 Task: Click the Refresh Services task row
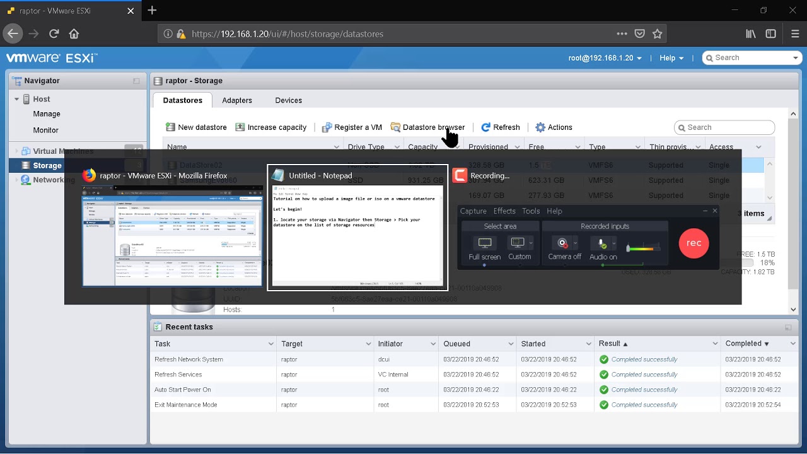pyautogui.click(x=473, y=375)
